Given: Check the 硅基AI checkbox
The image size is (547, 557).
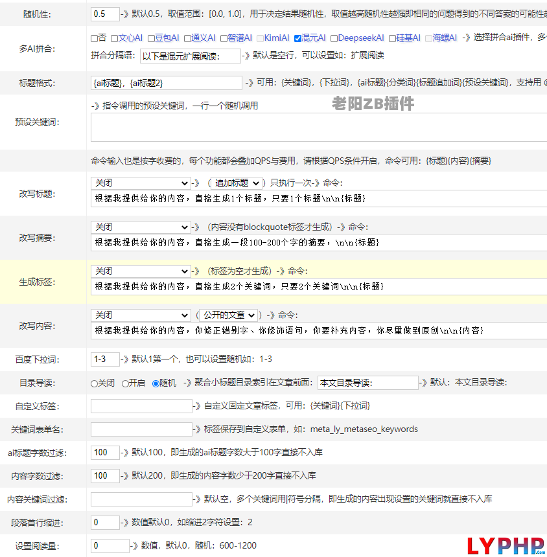Looking at the screenshot, I should click(392, 38).
